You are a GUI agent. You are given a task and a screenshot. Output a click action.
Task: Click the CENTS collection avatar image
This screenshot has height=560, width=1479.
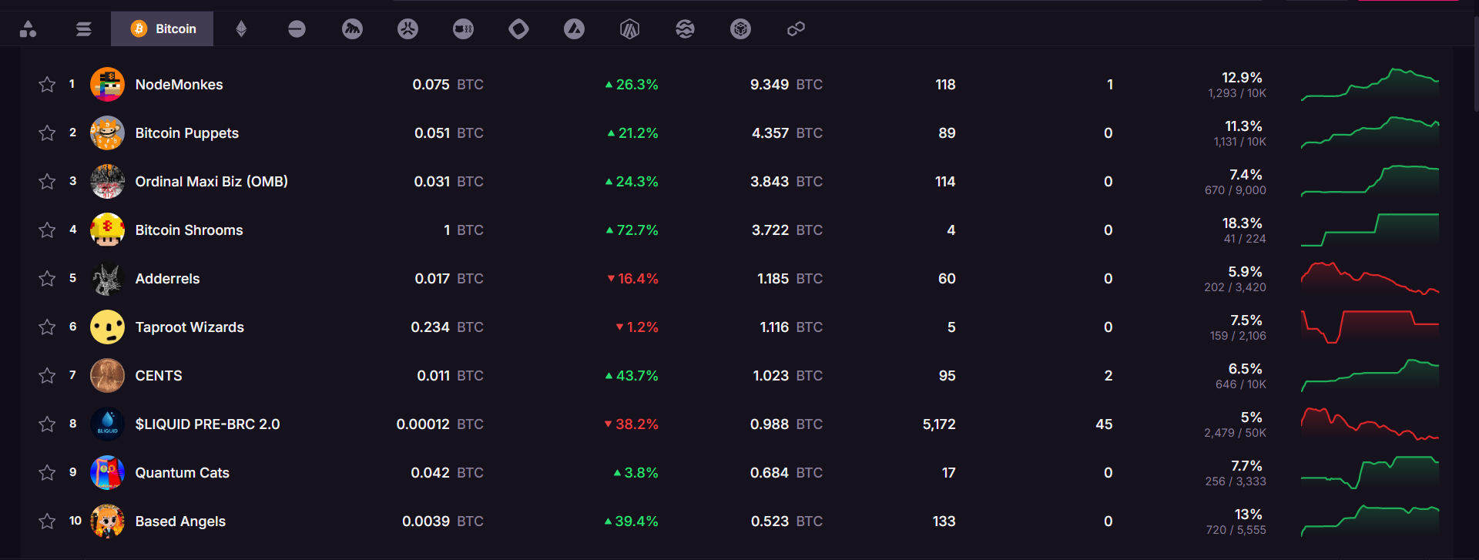(x=107, y=375)
